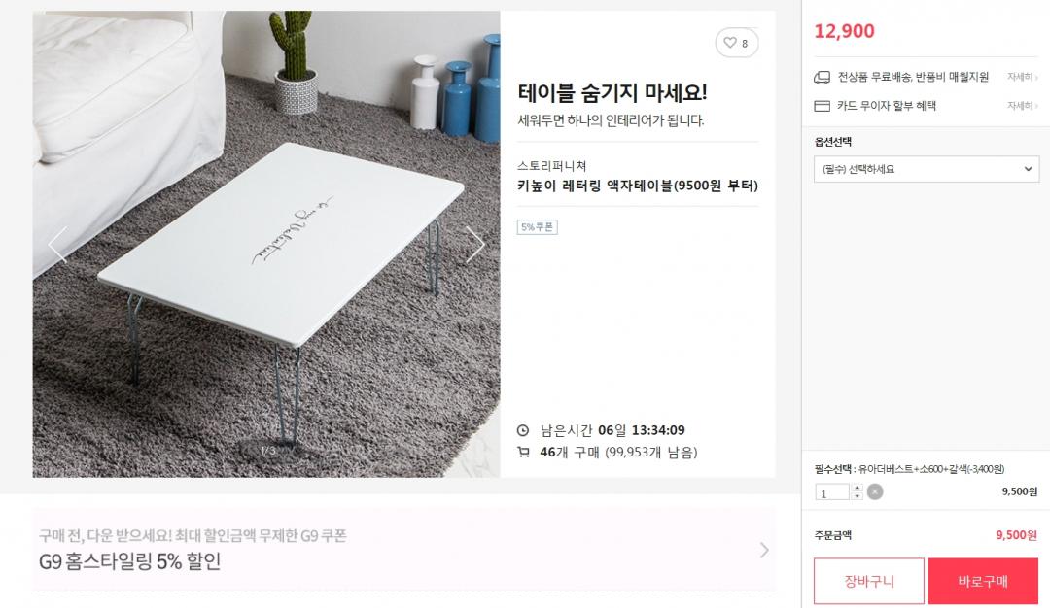Click the quantity input field
Image resolution: width=1050 pixels, height=608 pixels.
coord(832,493)
